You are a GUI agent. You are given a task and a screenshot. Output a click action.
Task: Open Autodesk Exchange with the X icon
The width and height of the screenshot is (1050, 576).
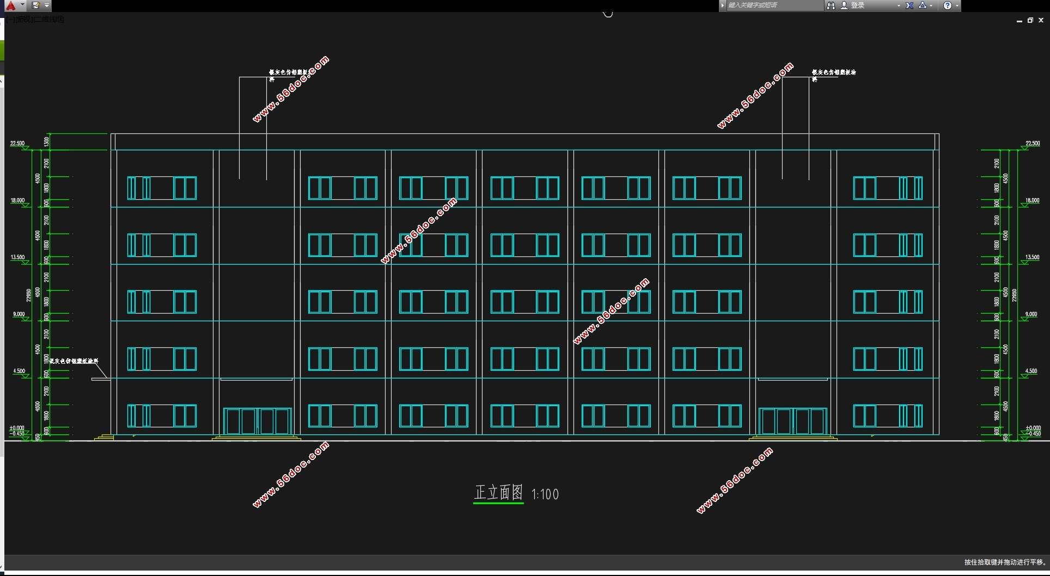click(909, 5)
